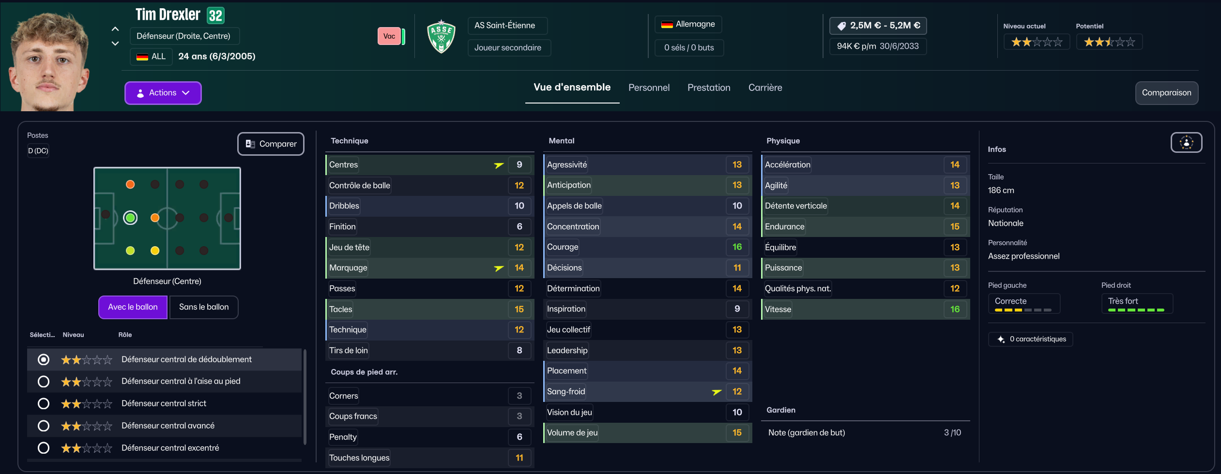Click the price tag transfer value badge
The image size is (1221, 474).
878,26
